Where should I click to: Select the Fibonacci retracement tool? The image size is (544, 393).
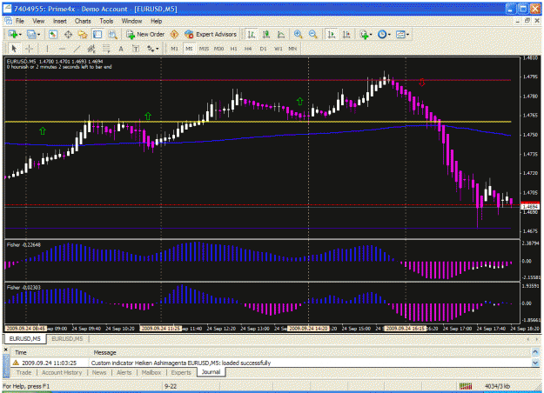click(106, 49)
